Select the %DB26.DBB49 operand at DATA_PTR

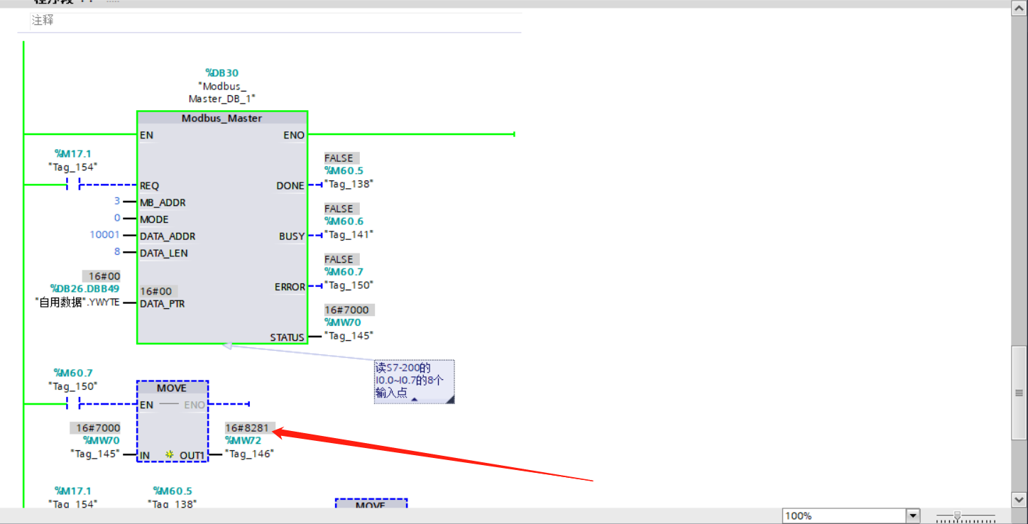(84, 288)
